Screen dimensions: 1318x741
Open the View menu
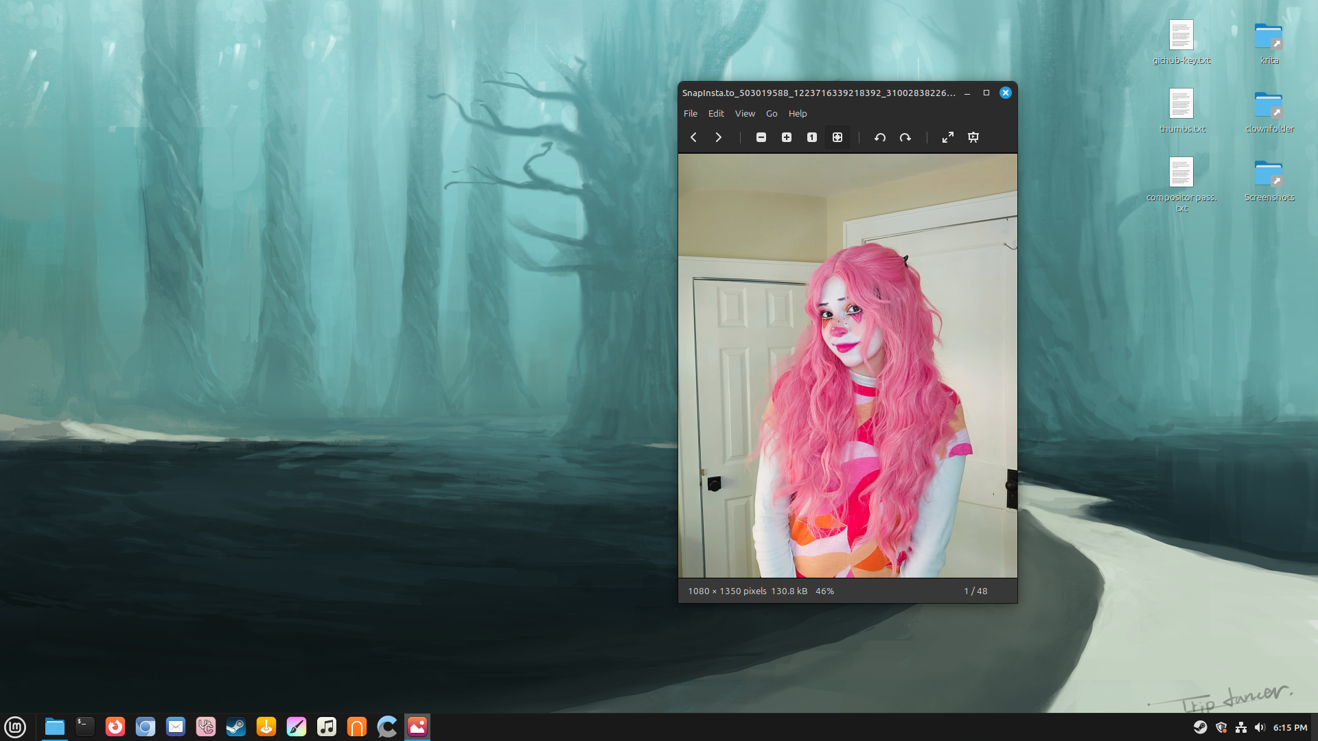(x=745, y=114)
